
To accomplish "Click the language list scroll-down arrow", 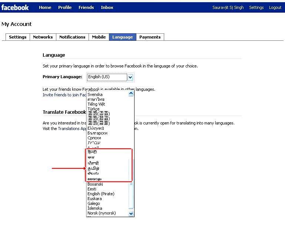I will (x=131, y=214).
